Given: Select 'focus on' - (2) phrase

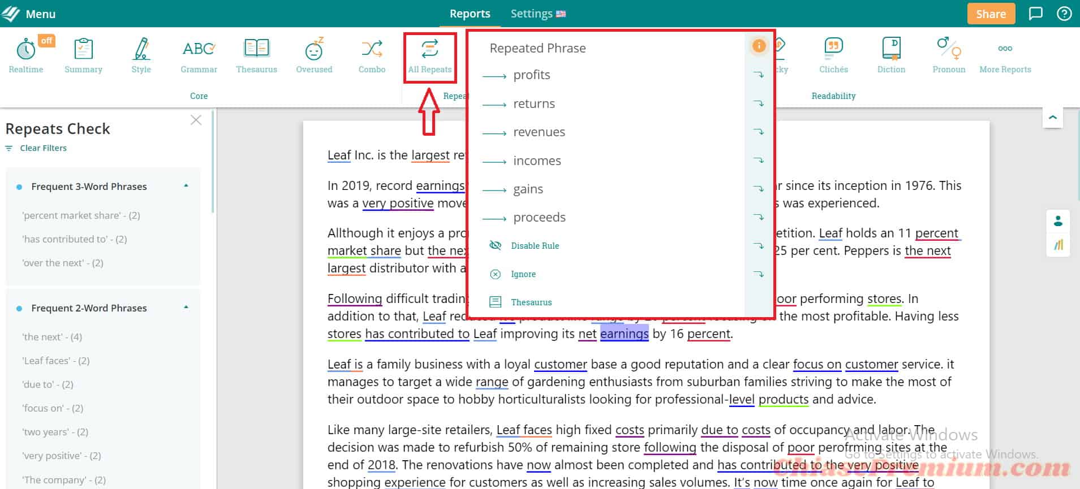Looking at the screenshot, I should [x=53, y=408].
